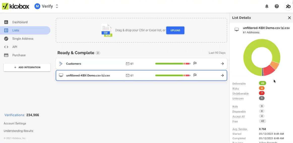Open Account Settings
The image size is (293, 143).
coord(15,123)
